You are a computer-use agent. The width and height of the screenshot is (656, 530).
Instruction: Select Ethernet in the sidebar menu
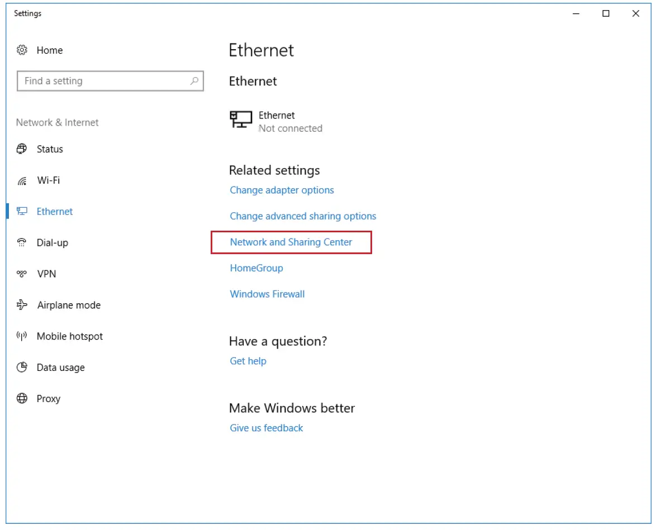pos(55,212)
